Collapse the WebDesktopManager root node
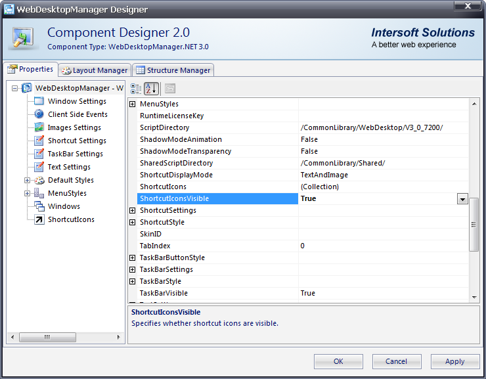Viewport: 486px width, 379px height. point(15,88)
